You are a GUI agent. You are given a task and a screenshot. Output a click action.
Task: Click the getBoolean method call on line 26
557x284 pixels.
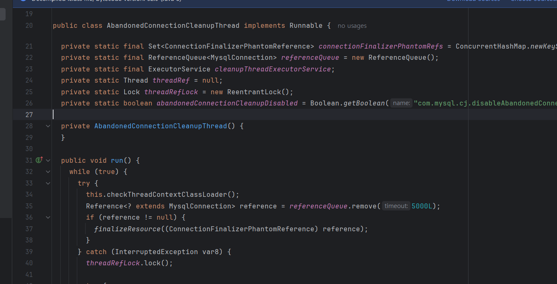[x=364, y=103]
